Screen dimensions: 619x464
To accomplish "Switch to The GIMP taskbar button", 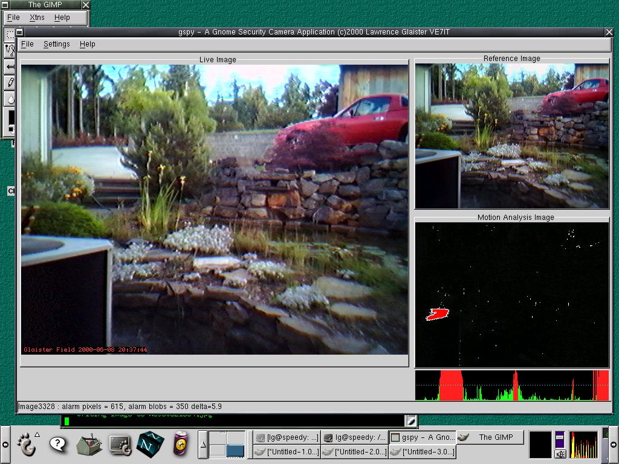I will point(490,437).
